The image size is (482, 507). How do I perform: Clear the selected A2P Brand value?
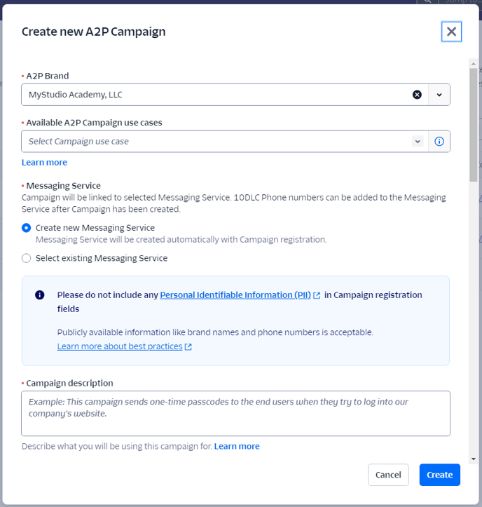point(417,95)
